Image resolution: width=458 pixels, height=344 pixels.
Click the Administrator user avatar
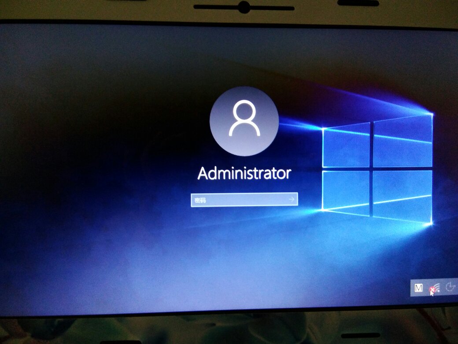(244, 121)
